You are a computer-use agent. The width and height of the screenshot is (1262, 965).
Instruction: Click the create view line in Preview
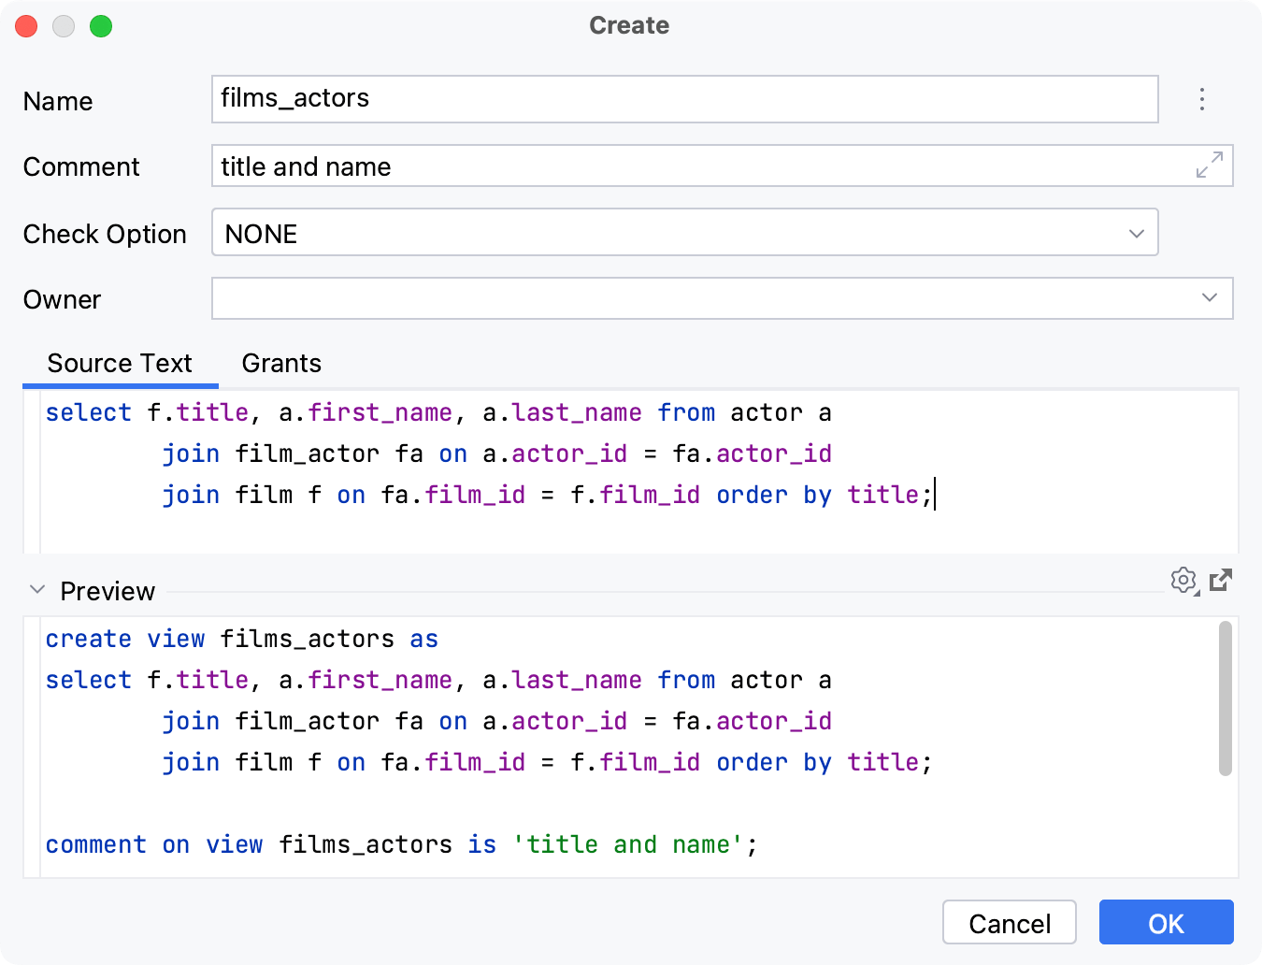(x=241, y=640)
